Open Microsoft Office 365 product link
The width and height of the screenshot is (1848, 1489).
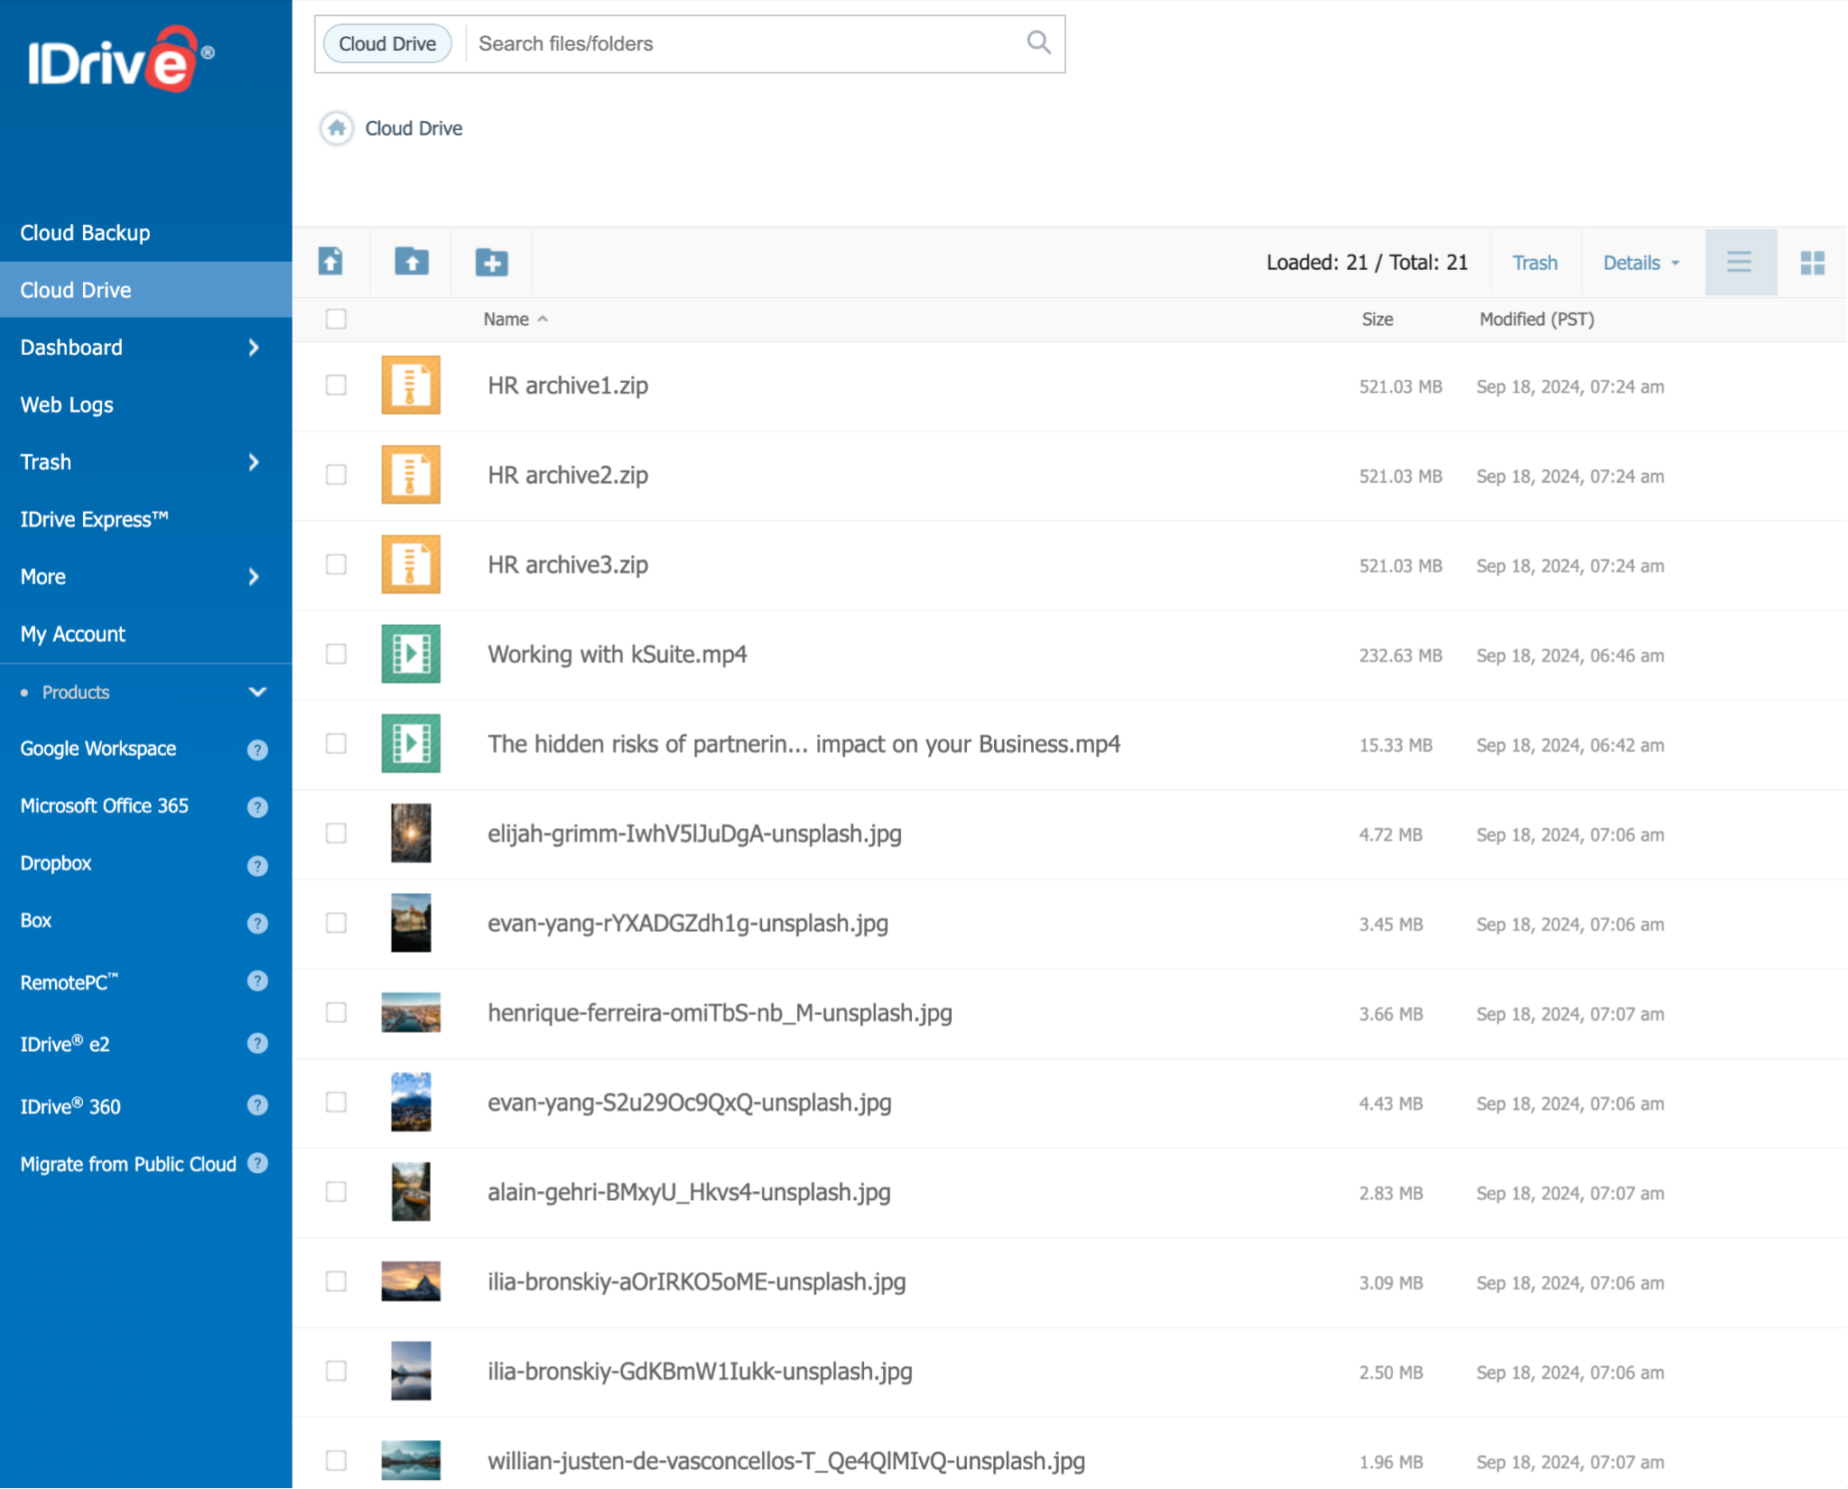coord(105,805)
